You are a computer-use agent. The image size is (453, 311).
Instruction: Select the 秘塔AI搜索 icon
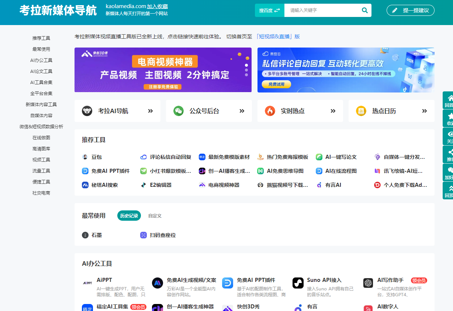coord(85,185)
